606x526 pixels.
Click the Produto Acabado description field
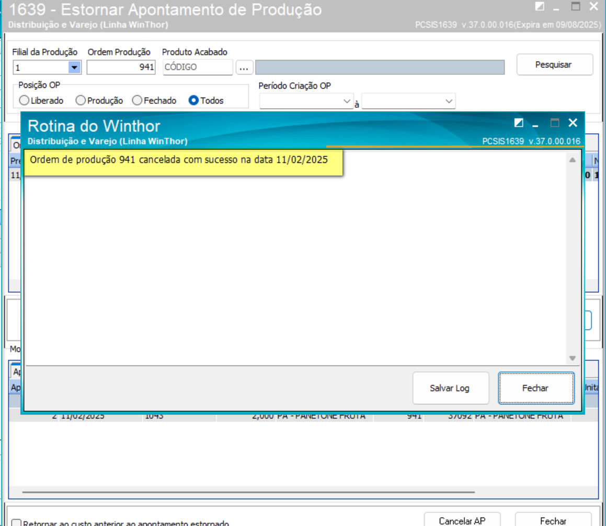tap(380, 67)
